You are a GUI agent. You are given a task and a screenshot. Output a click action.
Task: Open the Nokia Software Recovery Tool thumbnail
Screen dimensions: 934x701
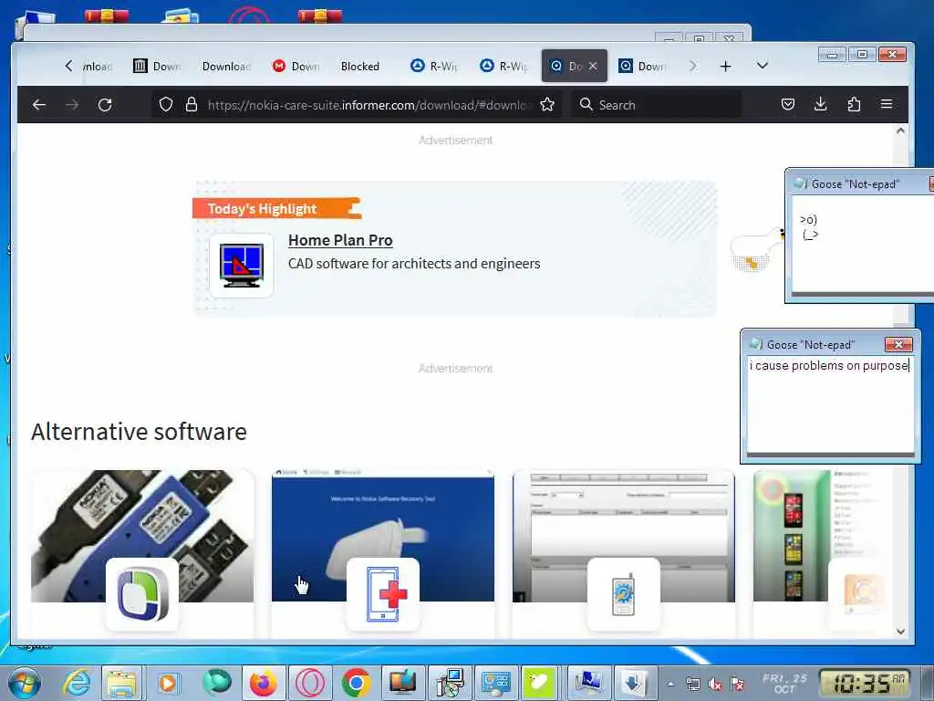pyautogui.click(x=383, y=536)
